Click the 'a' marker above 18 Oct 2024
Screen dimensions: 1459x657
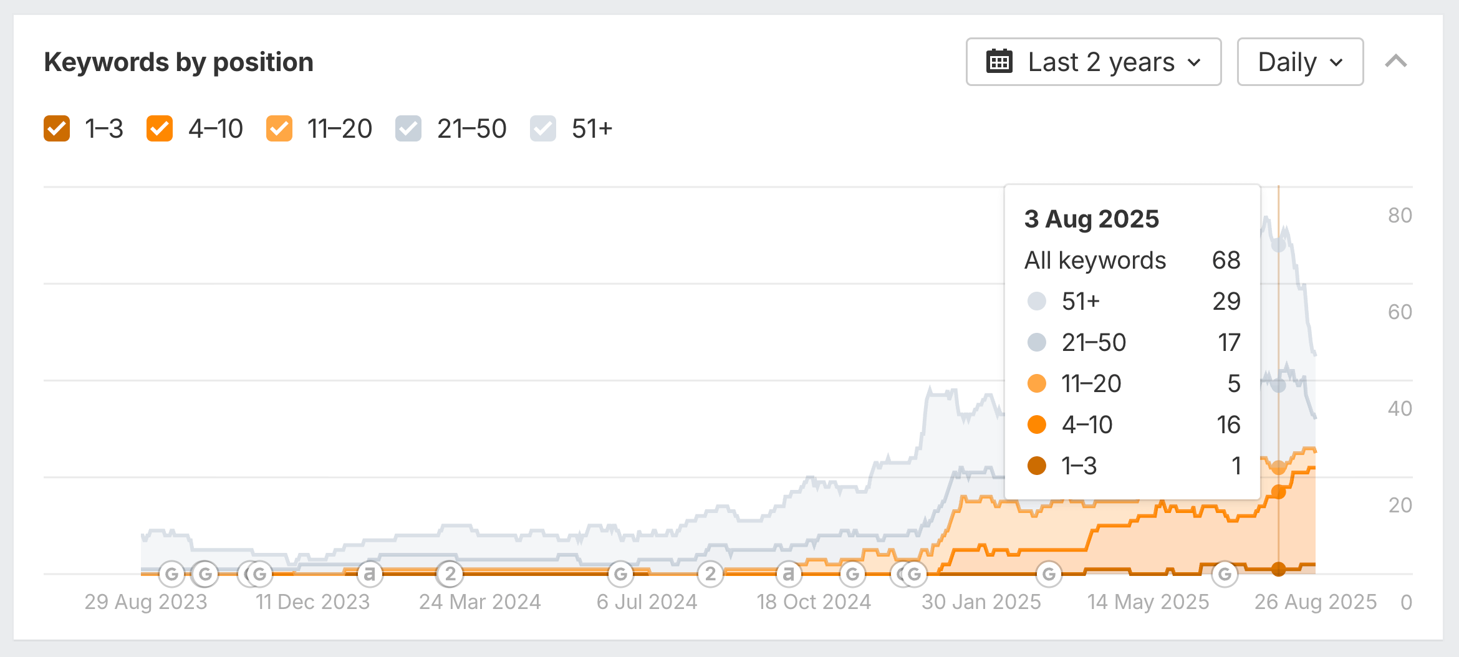(789, 573)
